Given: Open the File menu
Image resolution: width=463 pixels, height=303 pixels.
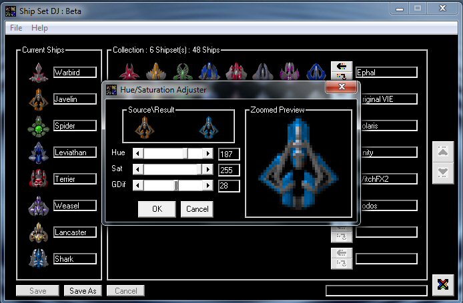Looking at the screenshot, I should [x=16, y=28].
